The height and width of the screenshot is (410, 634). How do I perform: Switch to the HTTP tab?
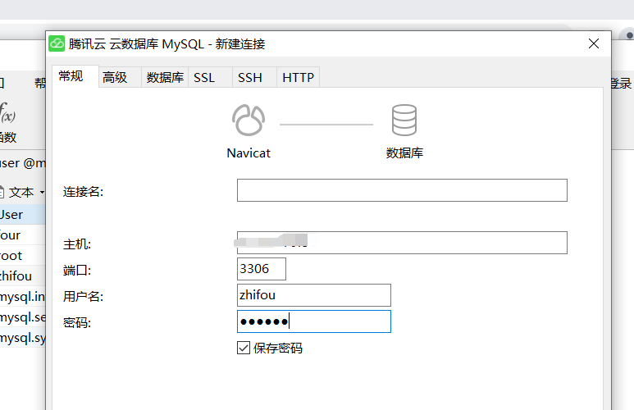[x=299, y=77]
